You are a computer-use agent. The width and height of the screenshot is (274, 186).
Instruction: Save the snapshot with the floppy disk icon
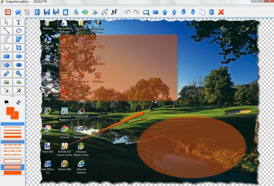click(47, 12)
